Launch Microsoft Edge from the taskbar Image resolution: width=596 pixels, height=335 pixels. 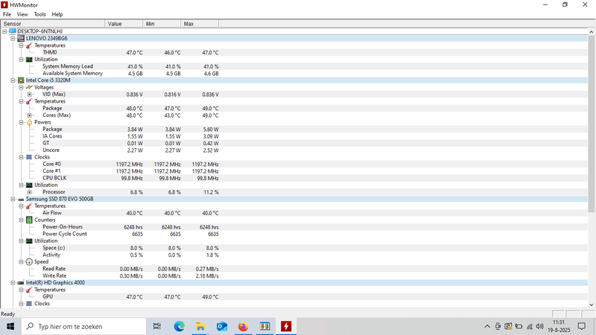click(x=179, y=326)
